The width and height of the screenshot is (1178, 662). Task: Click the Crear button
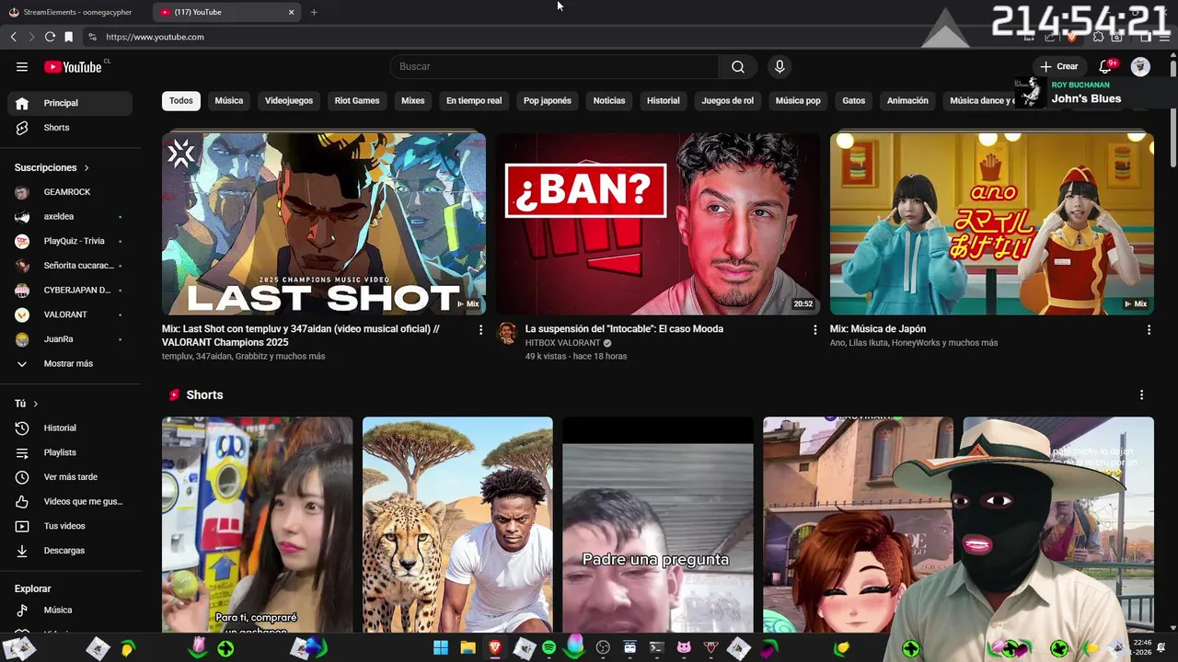coord(1058,66)
